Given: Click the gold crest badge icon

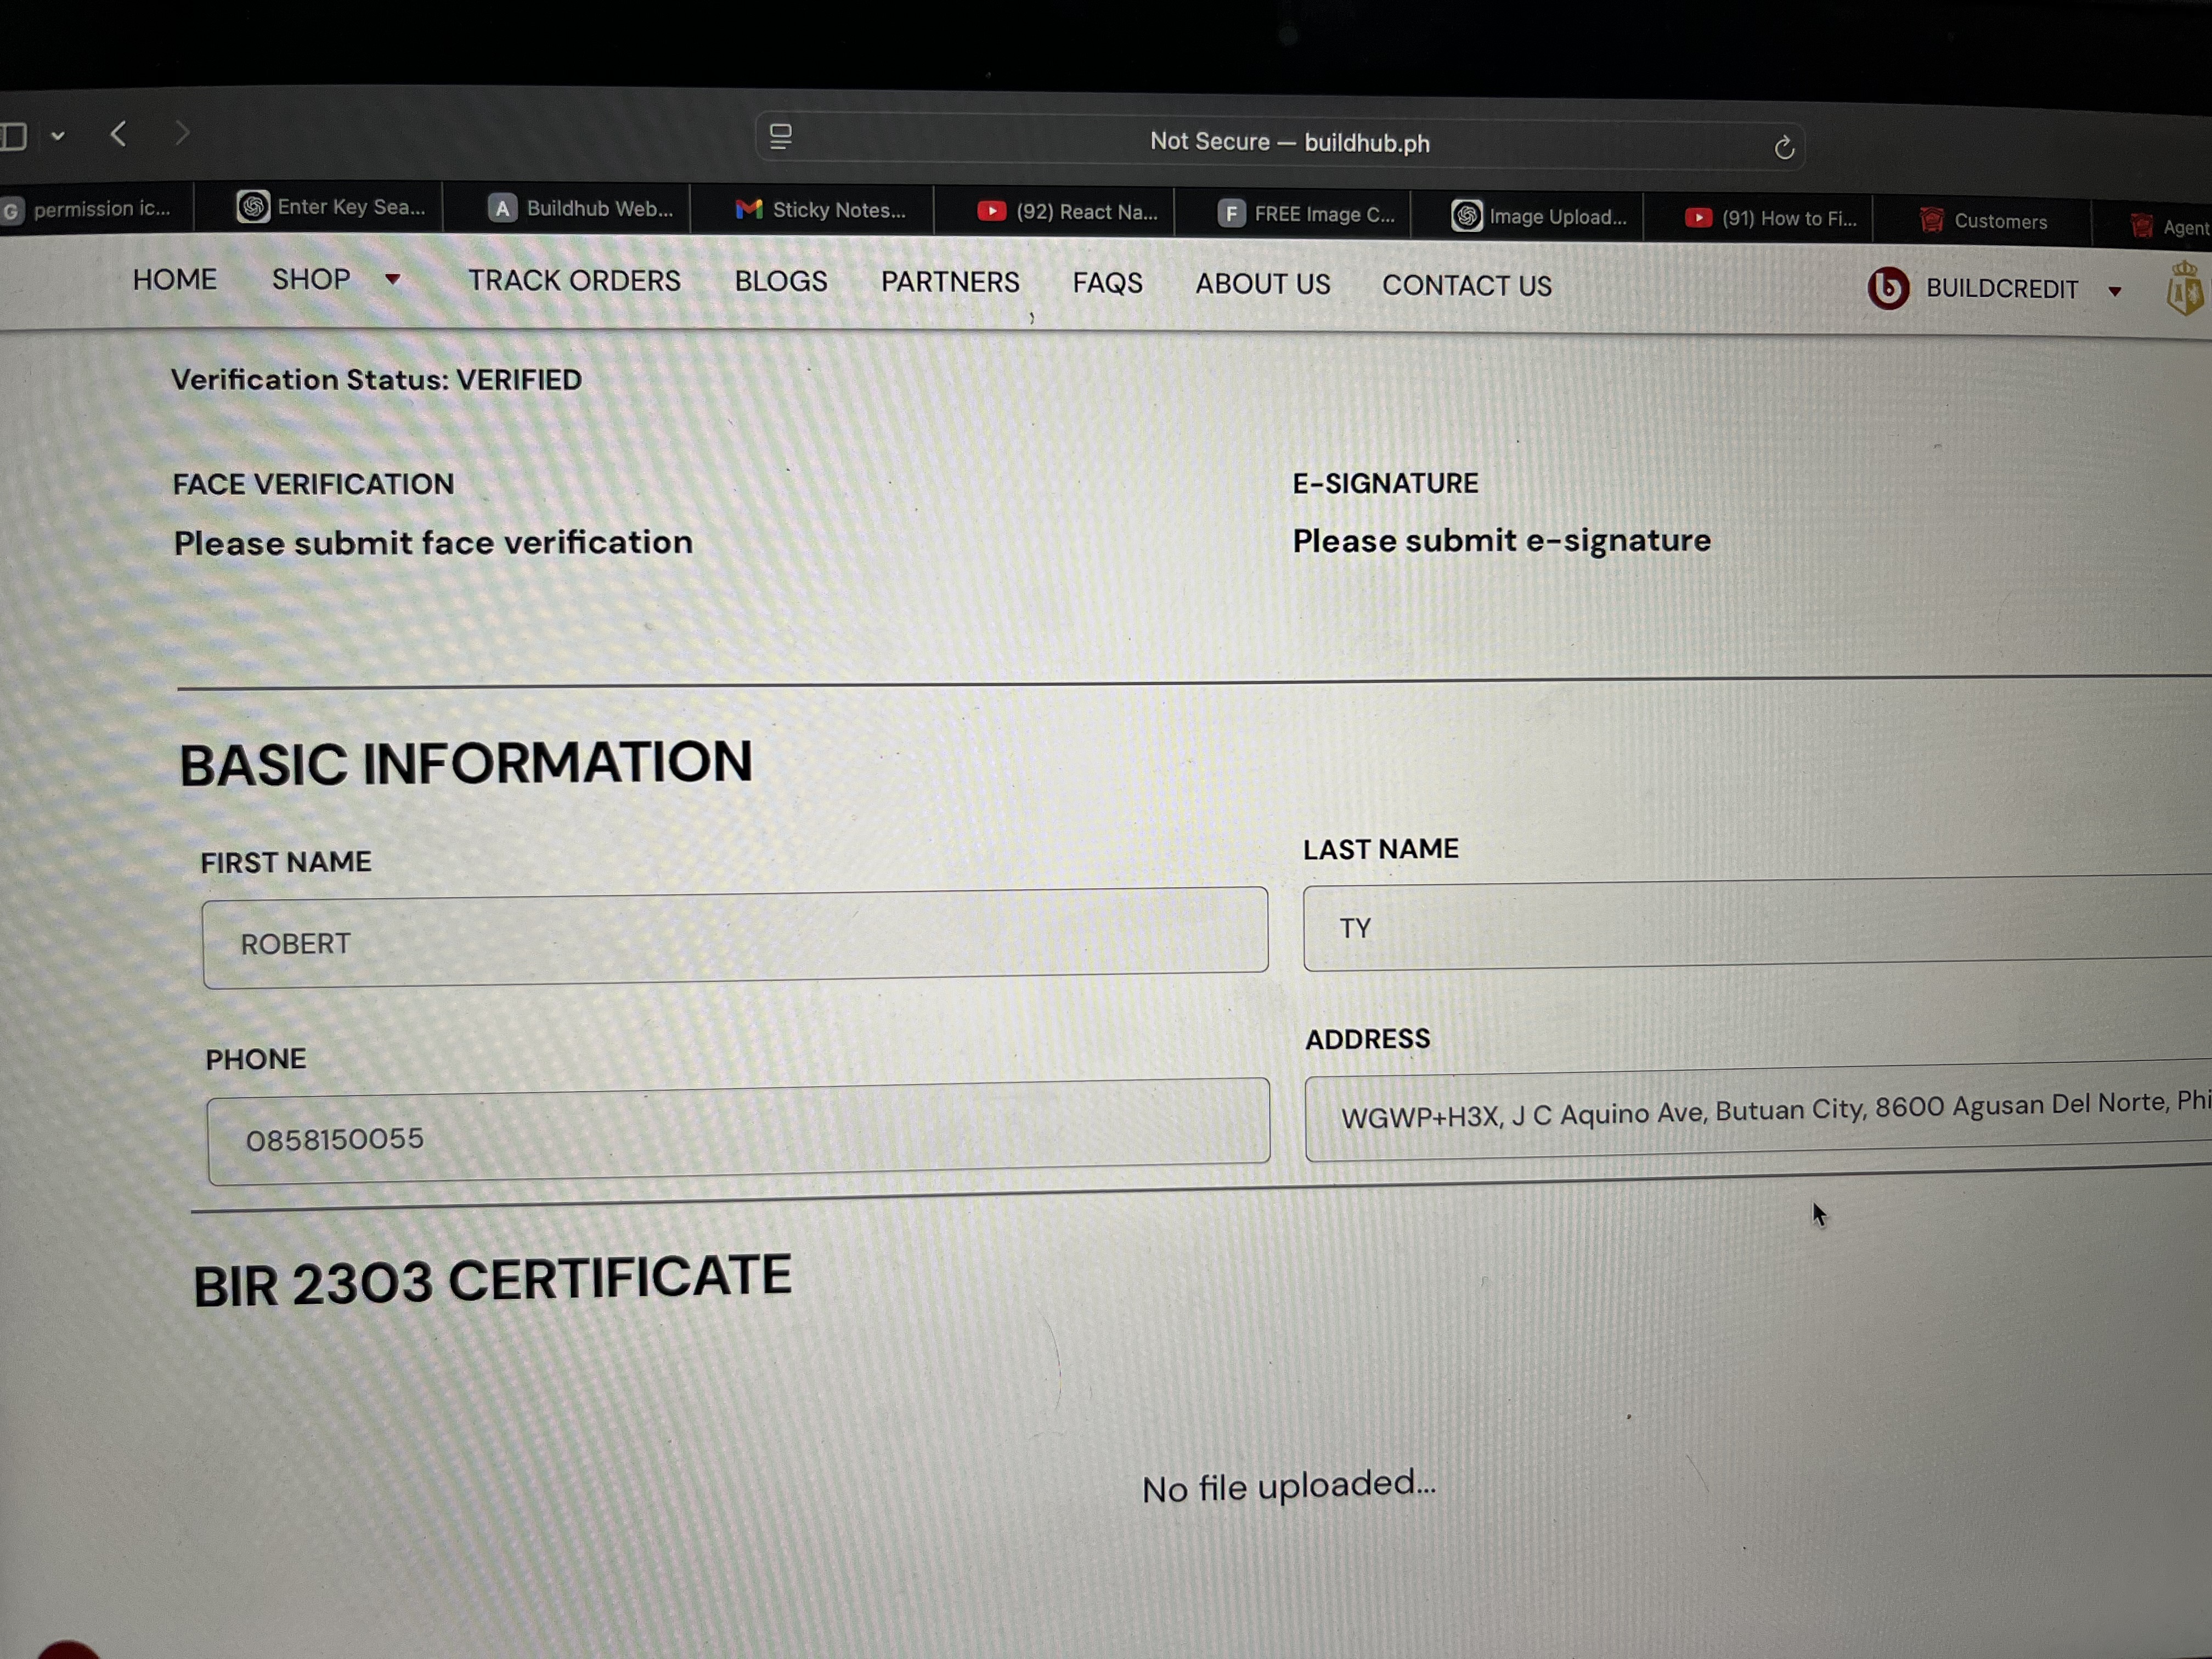Looking at the screenshot, I should [2184, 290].
